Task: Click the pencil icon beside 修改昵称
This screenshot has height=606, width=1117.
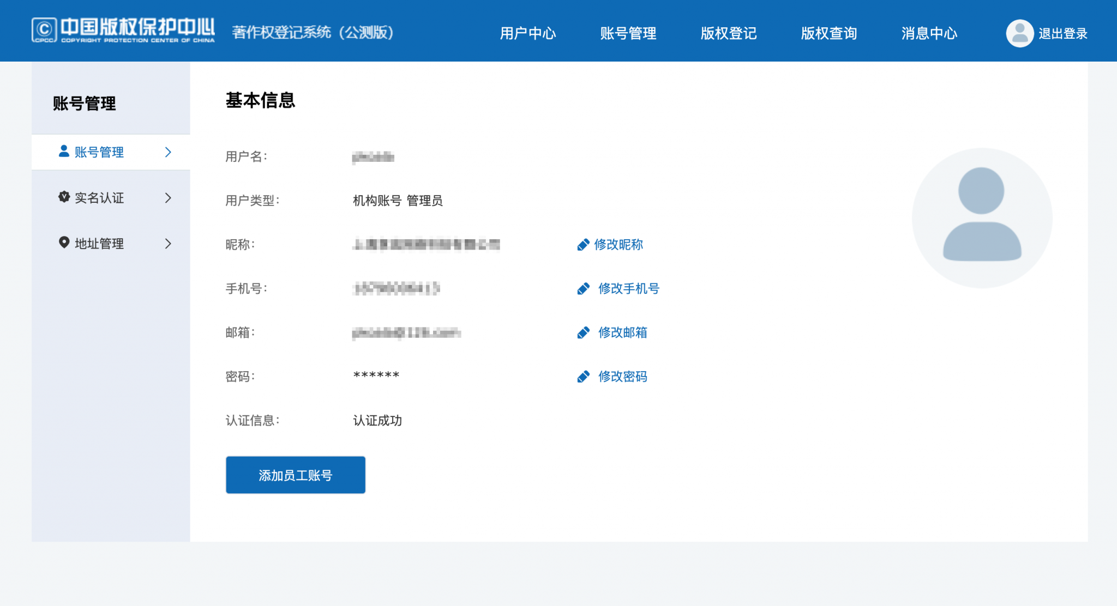Action: pos(583,245)
